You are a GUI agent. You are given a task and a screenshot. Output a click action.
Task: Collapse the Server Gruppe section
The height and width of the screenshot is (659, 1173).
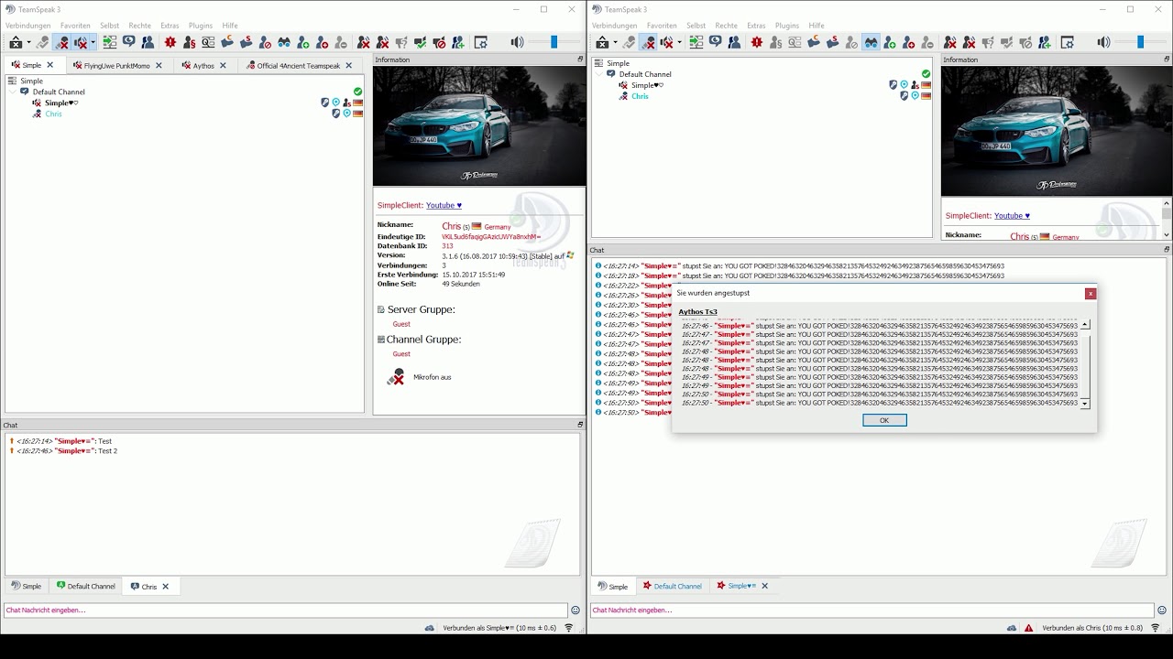[381, 309]
